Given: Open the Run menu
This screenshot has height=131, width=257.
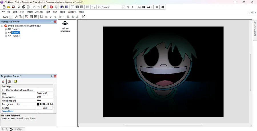Looking at the screenshot, I should [x=55, y=12].
